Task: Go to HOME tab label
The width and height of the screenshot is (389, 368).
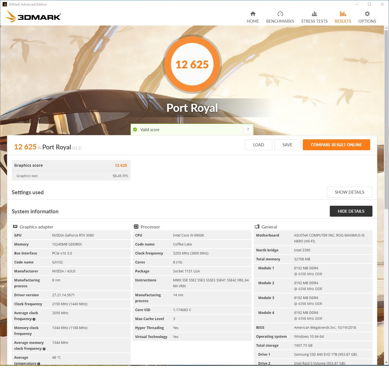Action: click(x=253, y=21)
